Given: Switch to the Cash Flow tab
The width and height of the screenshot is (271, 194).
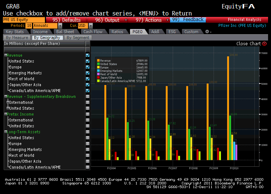Looking at the screenshot, I should [93, 32].
